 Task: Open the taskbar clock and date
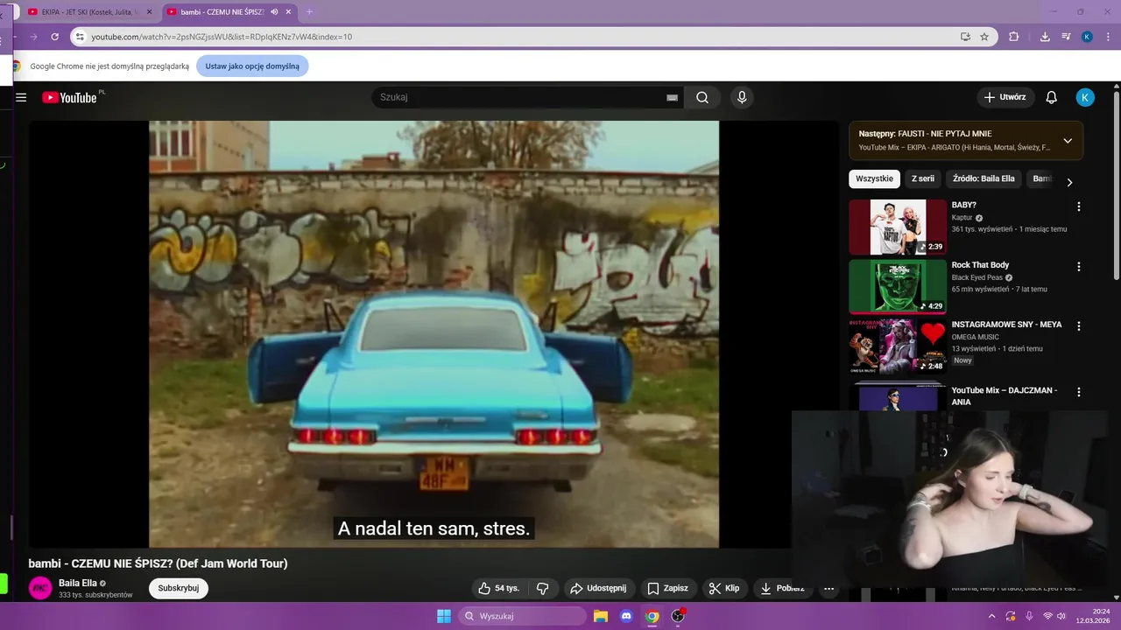click(1090, 616)
